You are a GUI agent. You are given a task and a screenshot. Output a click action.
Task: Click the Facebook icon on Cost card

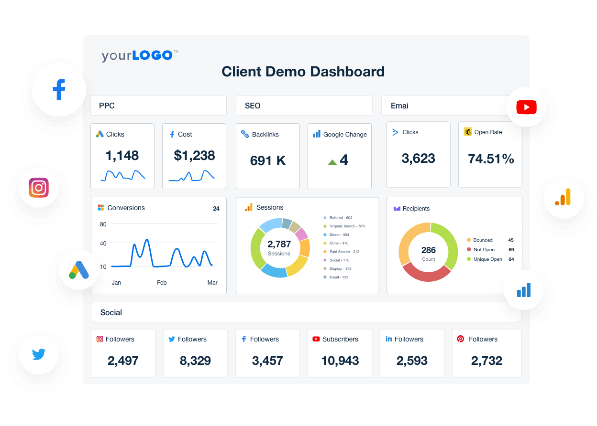173,134
